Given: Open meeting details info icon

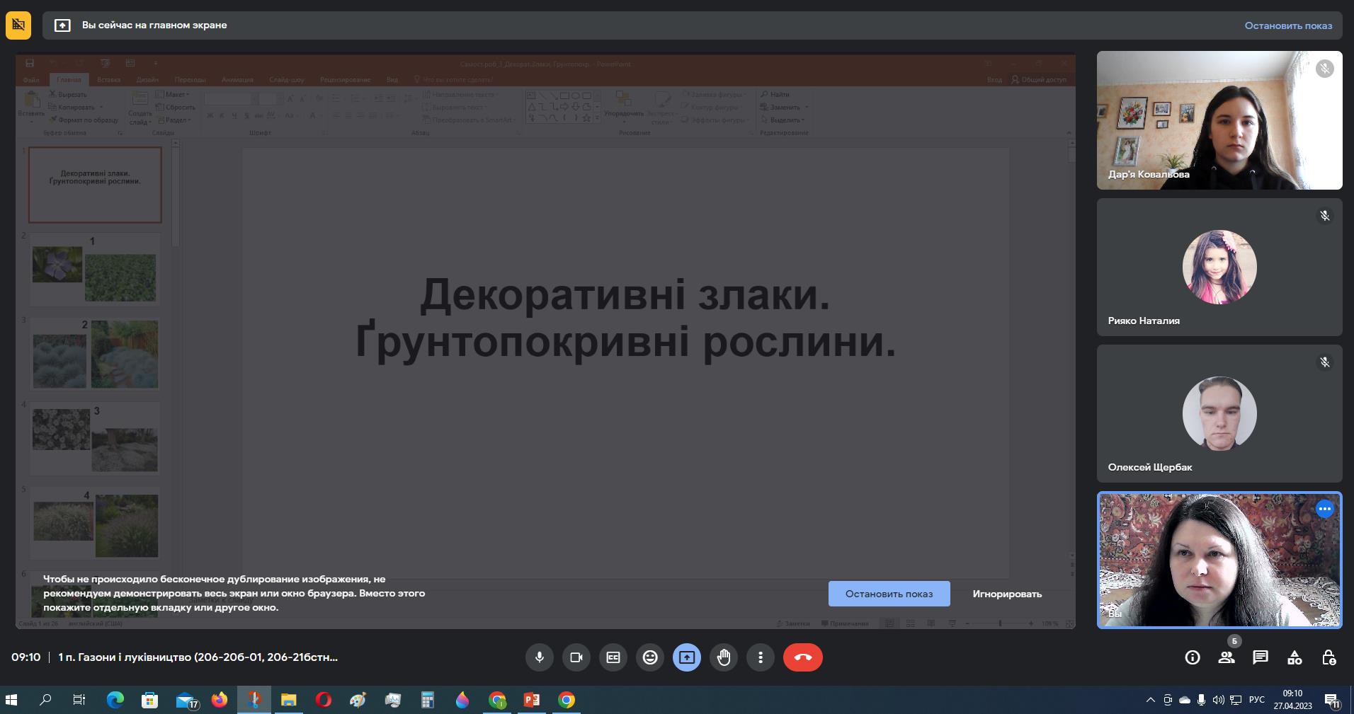Looking at the screenshot, I should pos(1193,657).
